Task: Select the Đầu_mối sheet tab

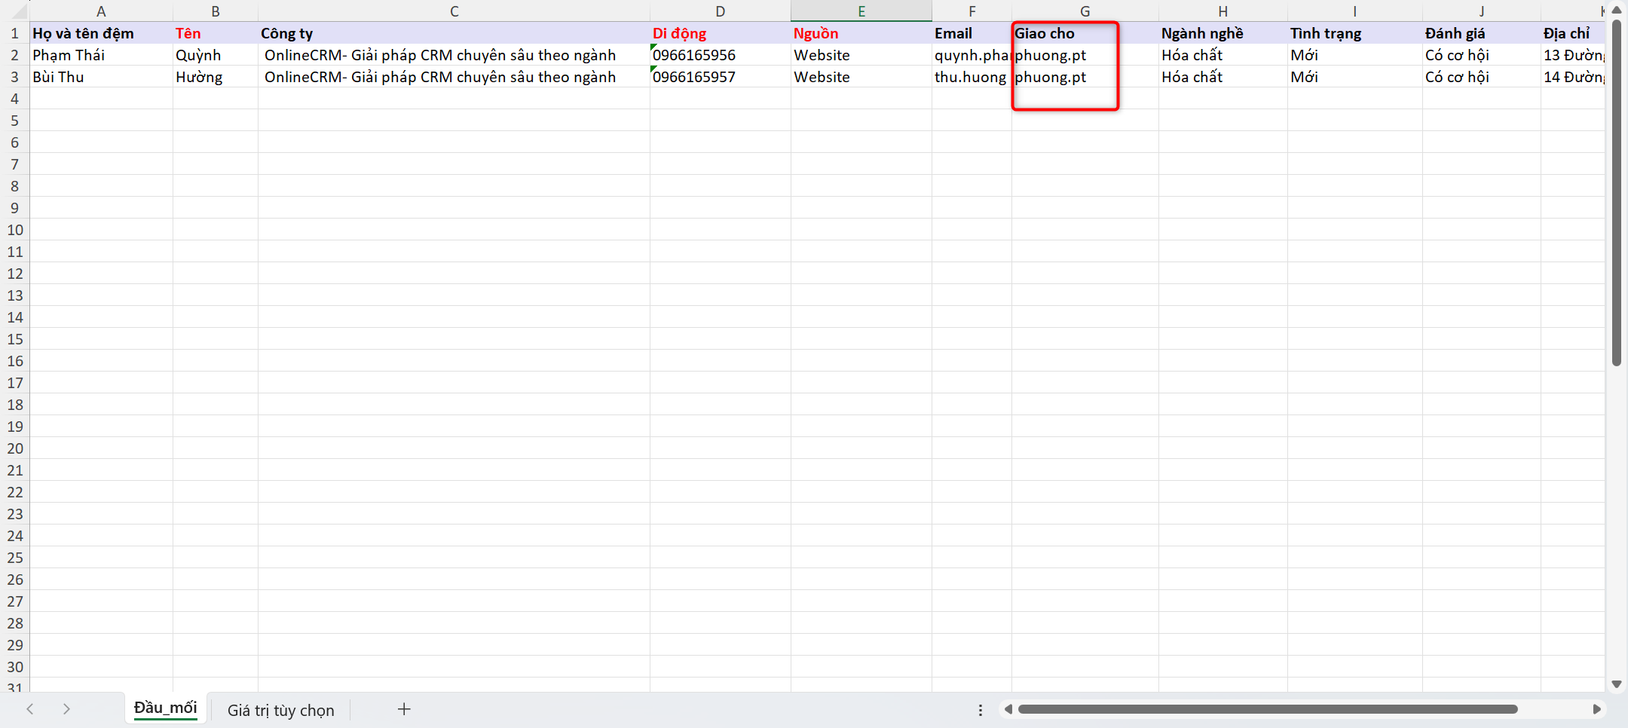Action: coord(165,708)
